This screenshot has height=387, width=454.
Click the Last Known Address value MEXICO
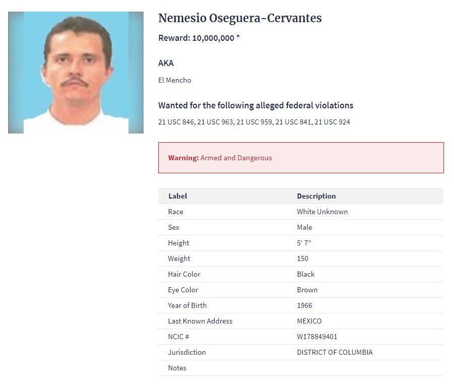tap(309, 321)
